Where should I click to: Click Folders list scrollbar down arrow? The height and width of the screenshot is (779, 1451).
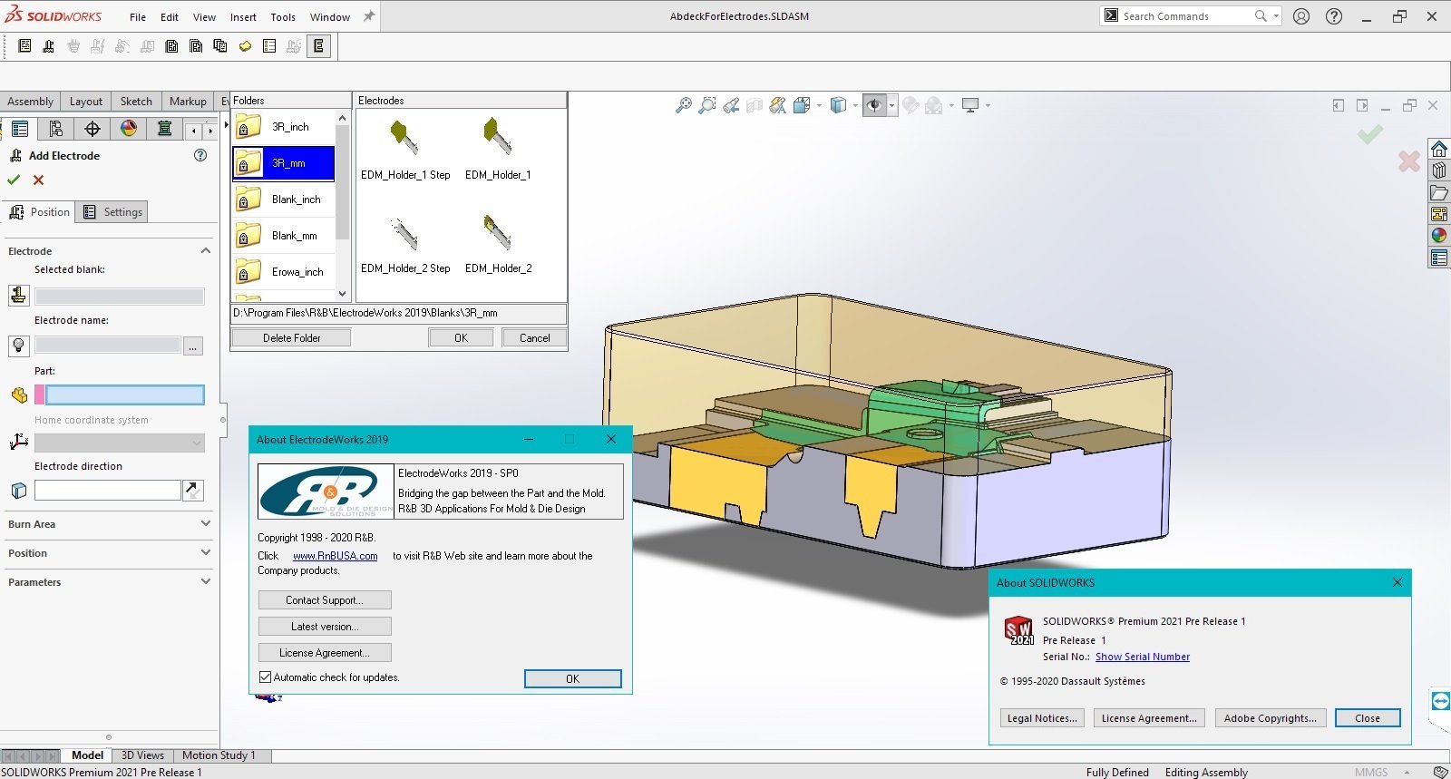coord(342,293)
